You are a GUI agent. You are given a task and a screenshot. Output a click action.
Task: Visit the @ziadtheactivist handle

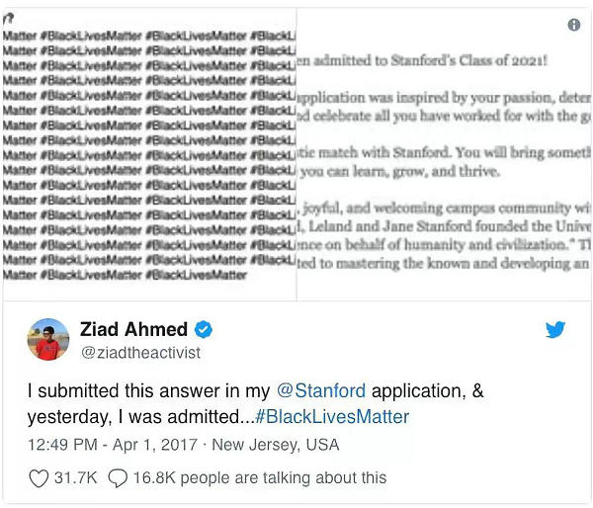[140, 353]
